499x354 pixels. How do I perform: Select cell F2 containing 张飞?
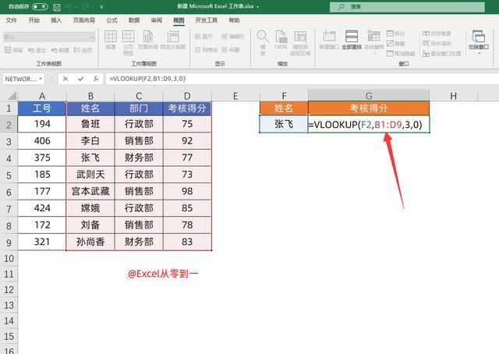(284, 124)
